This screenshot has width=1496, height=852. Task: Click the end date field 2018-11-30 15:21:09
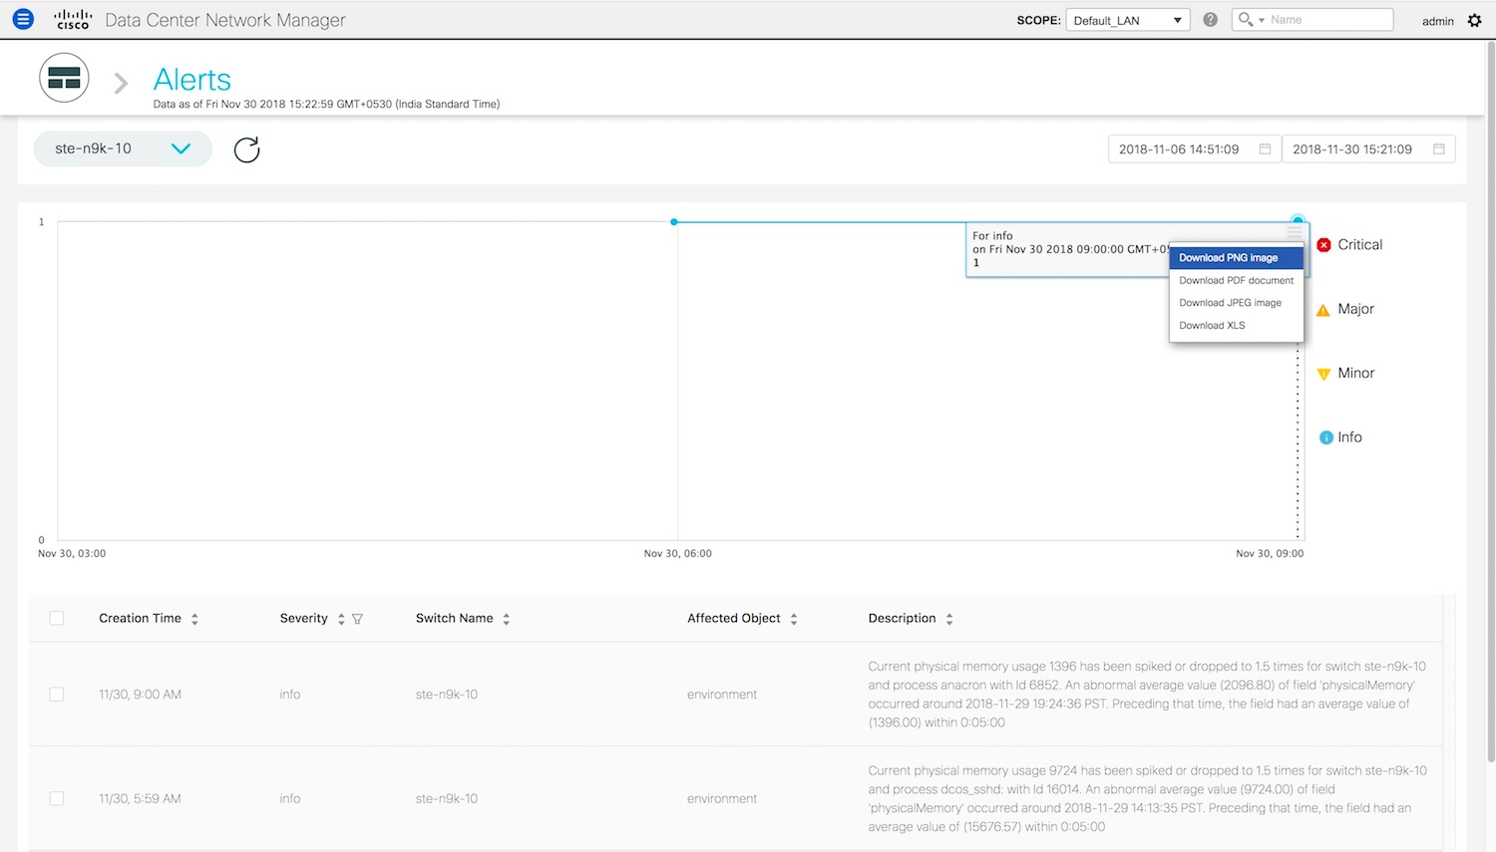click(x=1368, y=149)
